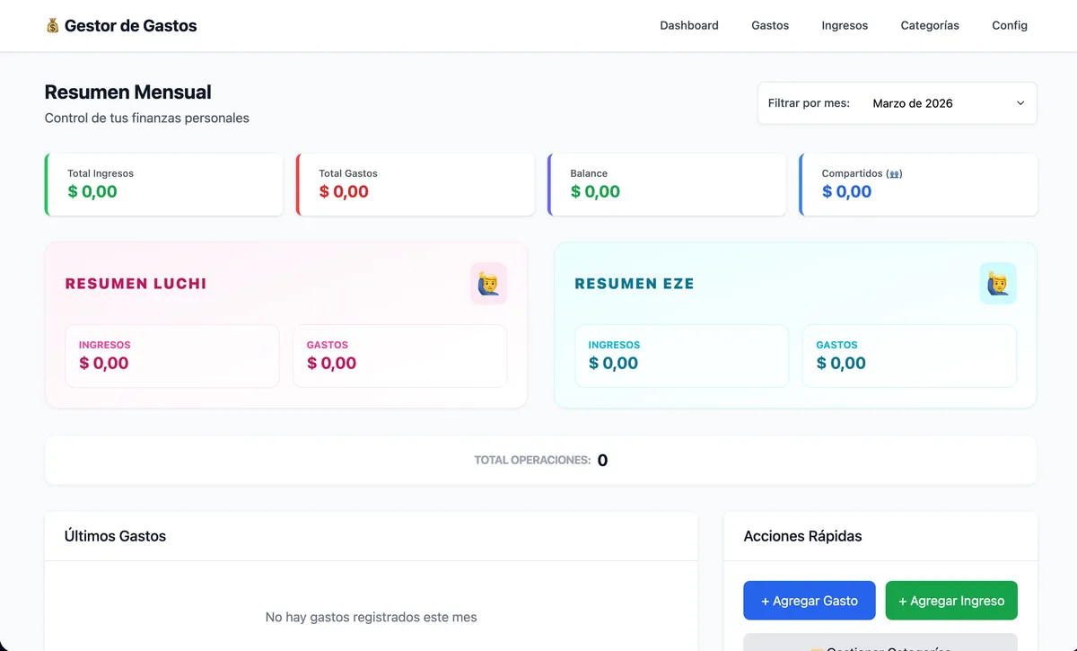Screen dimensions: 1077x651
Task: Open the Dashboard navigation item
Action: [689, 25]
